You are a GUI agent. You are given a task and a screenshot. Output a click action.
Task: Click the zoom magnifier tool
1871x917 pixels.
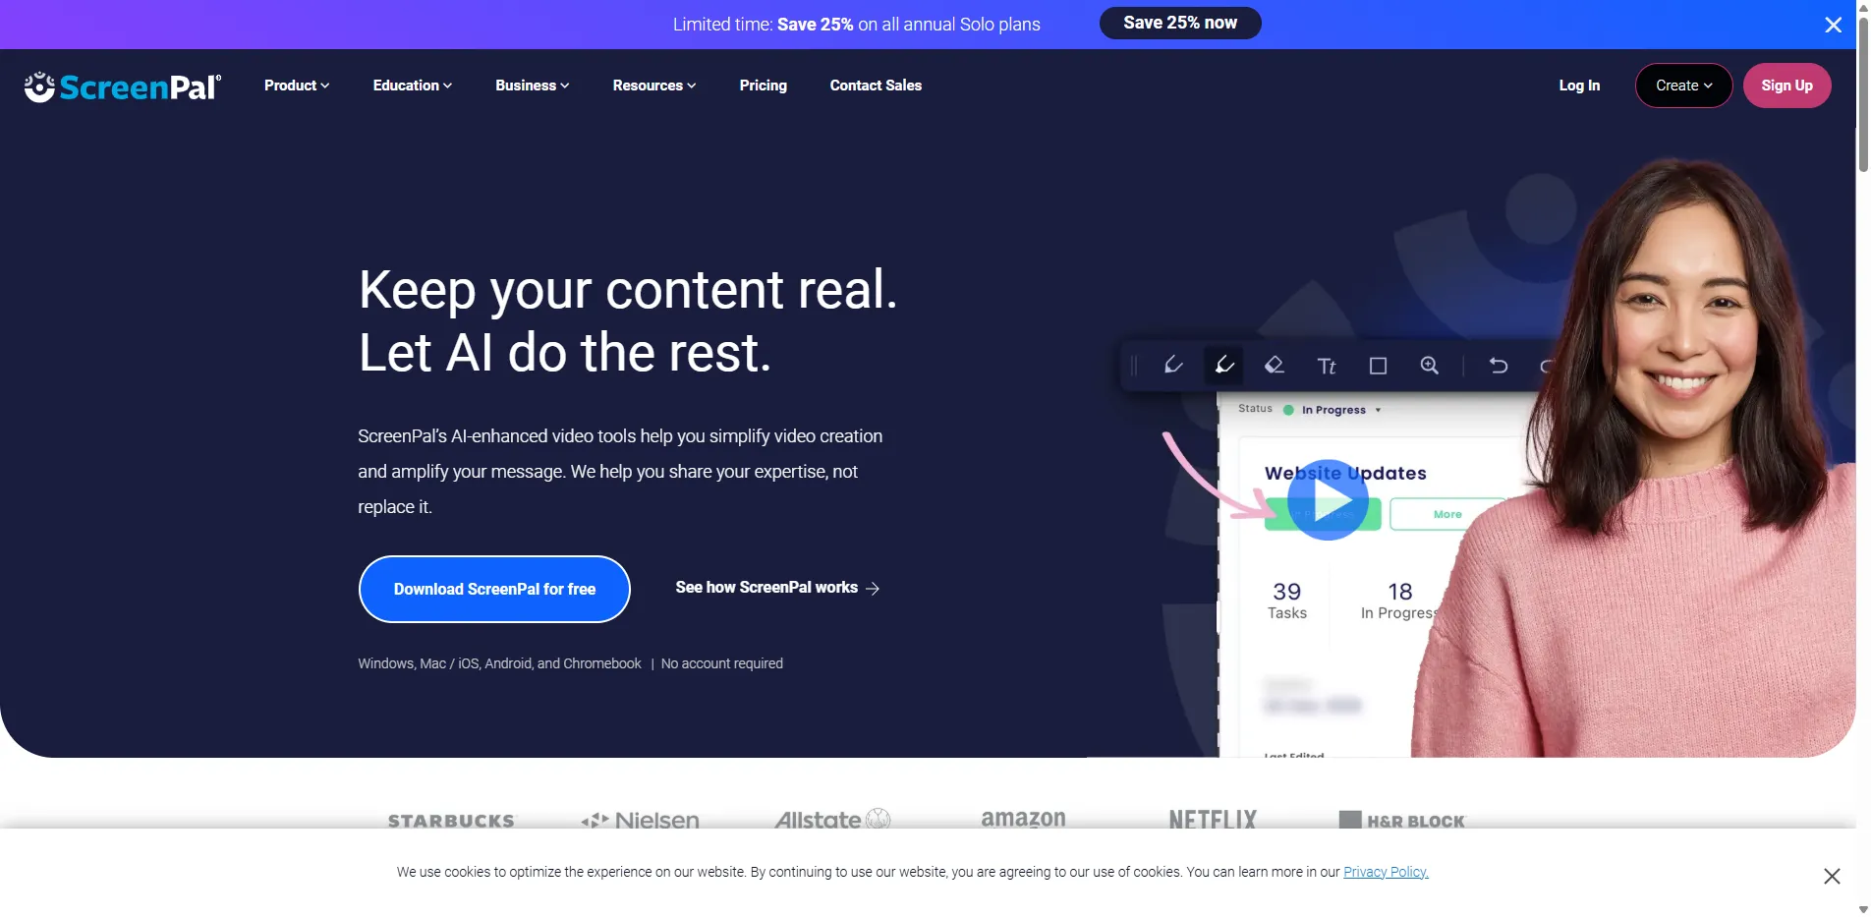pyautogui.click(x=1430, y=365)
